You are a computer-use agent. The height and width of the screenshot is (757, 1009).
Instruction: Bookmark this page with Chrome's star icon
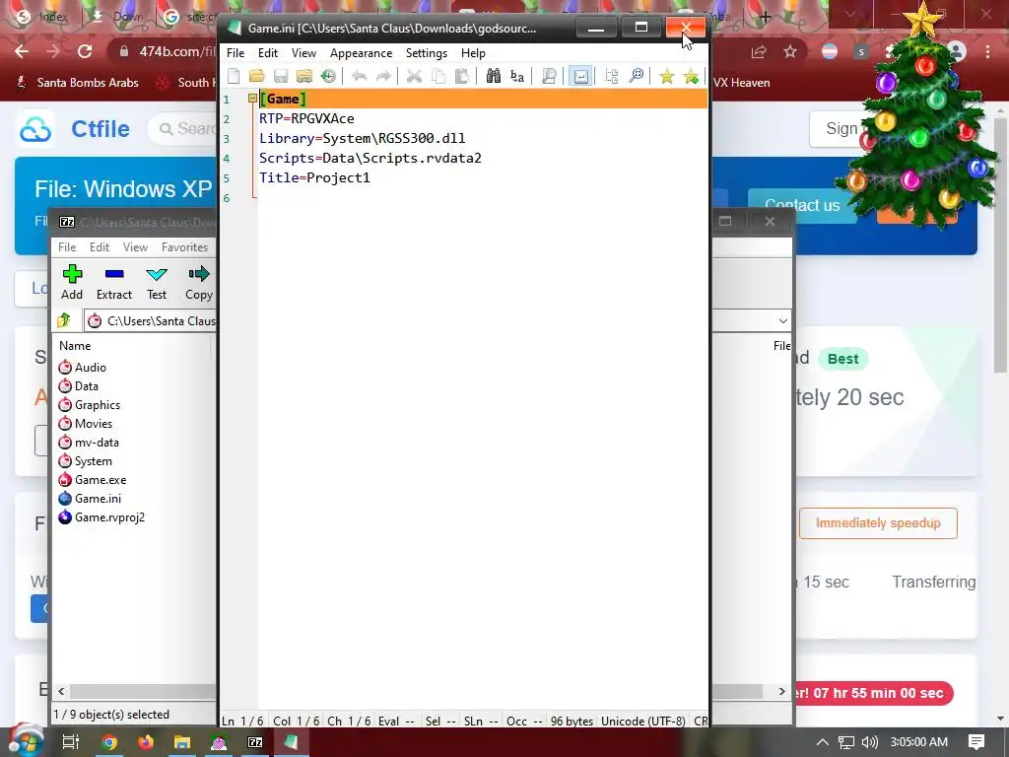pyautogui.click(x=790, y=52)
